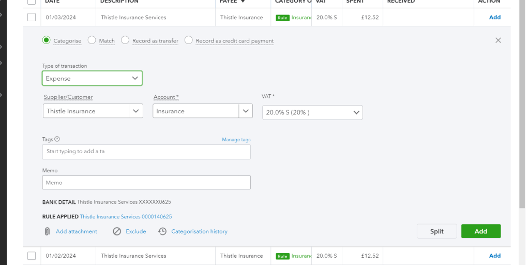
Task: Click the payee Thistle Insurance in 01/03/2024 row
Action: point(241,17)
